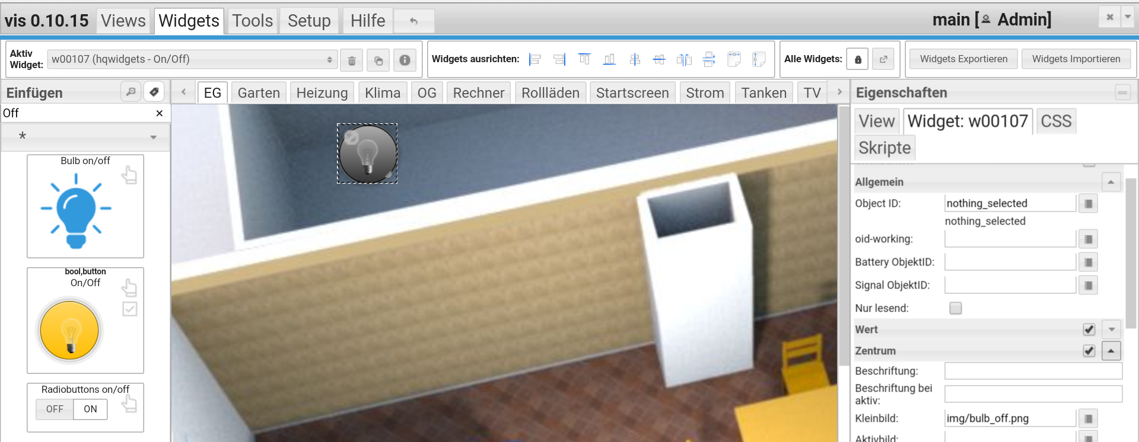
Task: Align widgets to left edge
Action: point(535,59)
